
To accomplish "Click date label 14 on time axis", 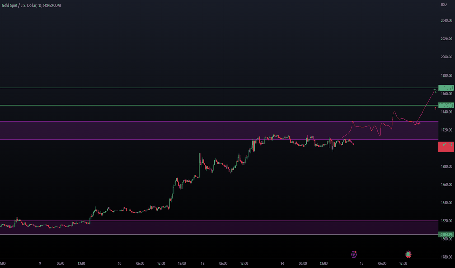I will tap(282, 263).
